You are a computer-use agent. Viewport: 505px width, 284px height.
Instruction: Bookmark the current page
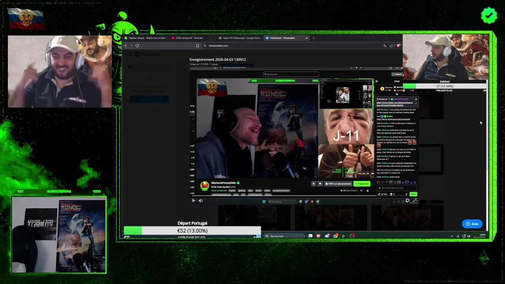coord(197,46)
